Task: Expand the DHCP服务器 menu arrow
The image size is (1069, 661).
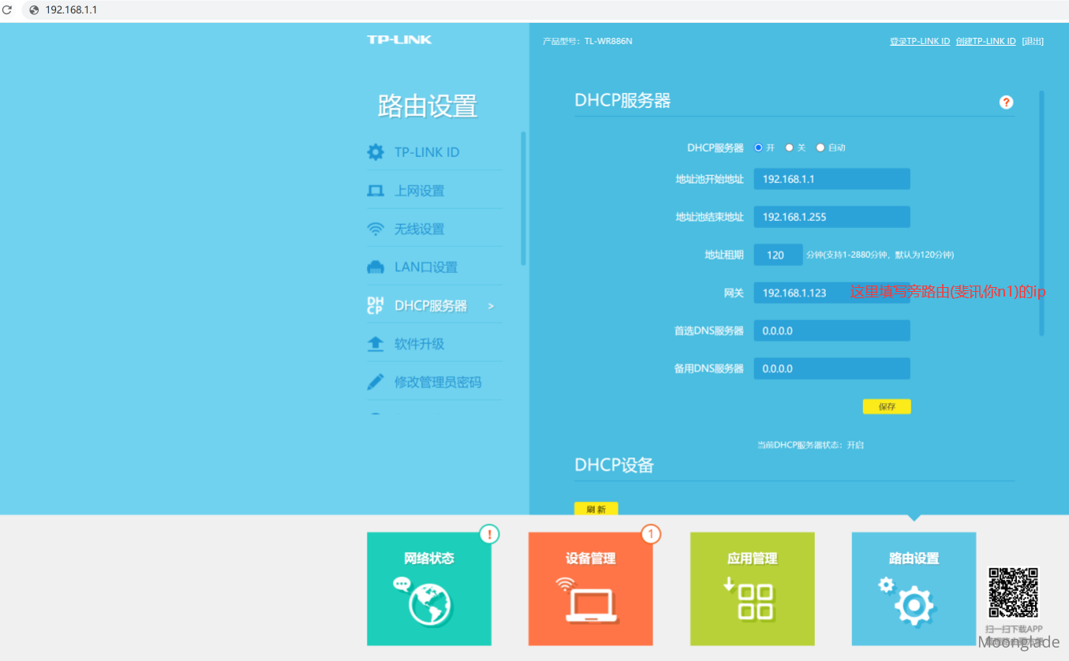Action: 492,306
